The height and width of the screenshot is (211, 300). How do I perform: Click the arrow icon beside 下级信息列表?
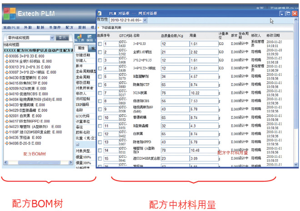[x=97, y=28]
